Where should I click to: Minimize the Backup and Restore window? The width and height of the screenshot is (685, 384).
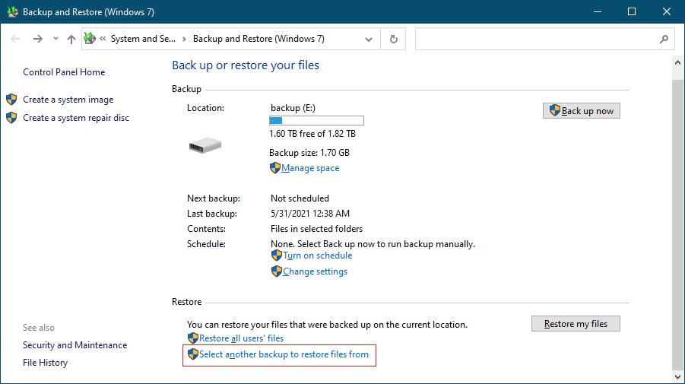pyautogui.click(x=598, y=12)
